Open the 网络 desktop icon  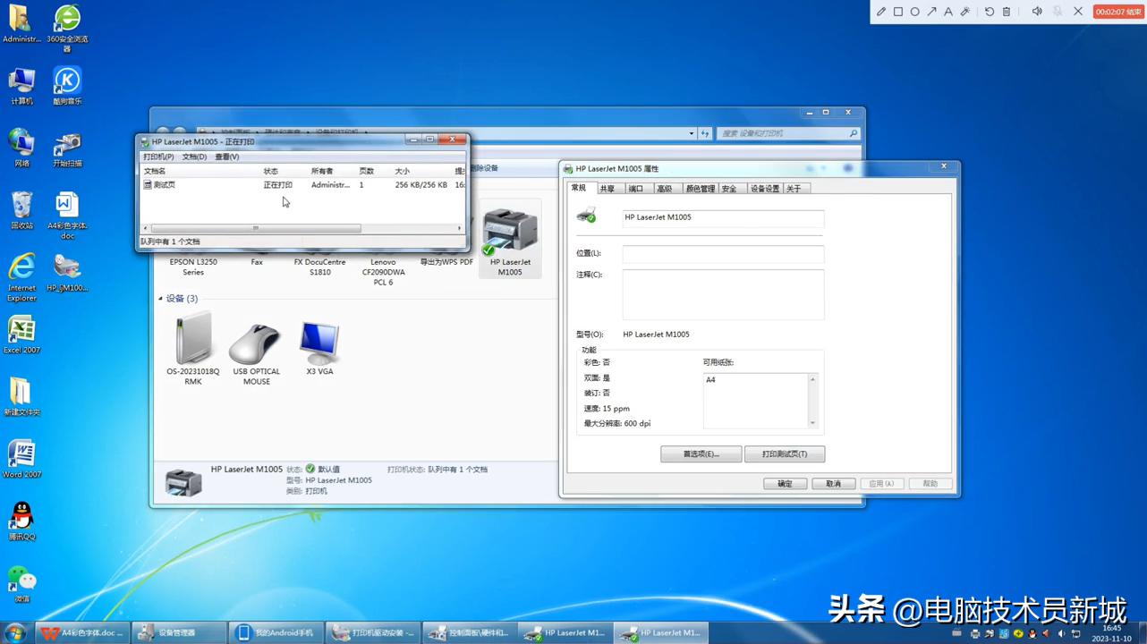pyautogui.click(x=21, y=148)
